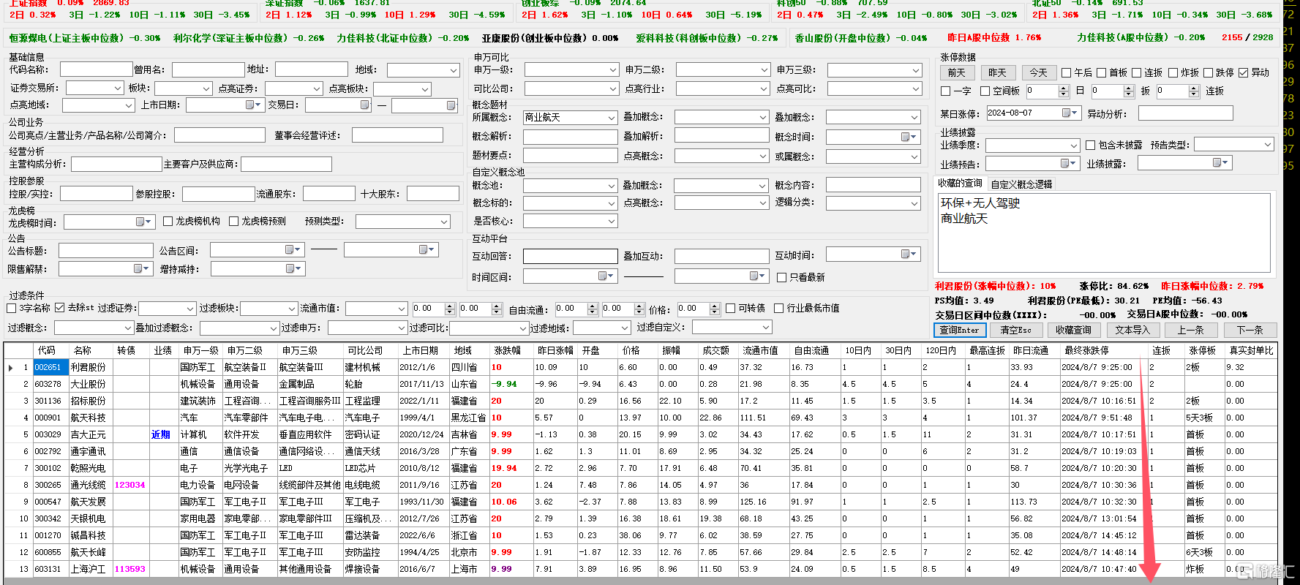Open the 申万一级 dropdown
This screenshot has width=1300, height=585.
(x=613, y=69)
